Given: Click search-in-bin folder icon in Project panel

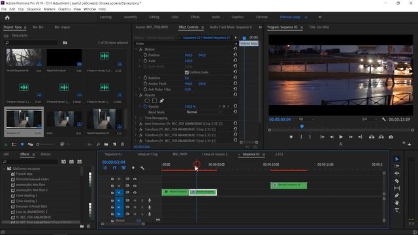Looking at the screenshot, I should (x=65, y=42).
